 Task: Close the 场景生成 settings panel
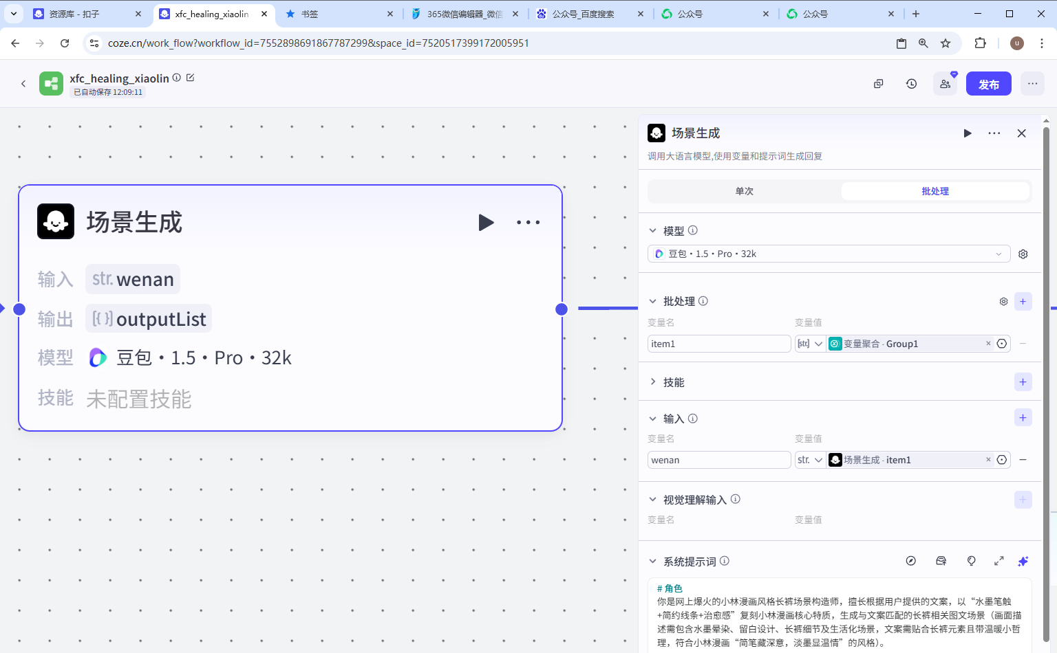pos(1022,133)
